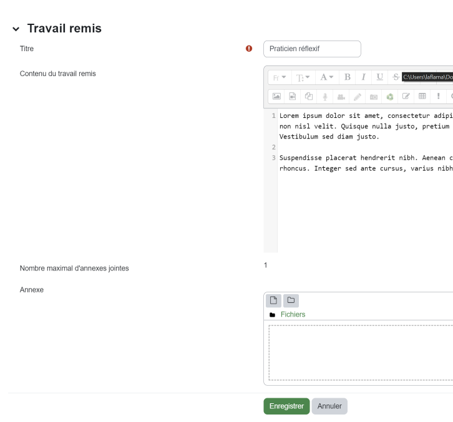
Task: Click the add file icon in Annexe
Action: 275,300
